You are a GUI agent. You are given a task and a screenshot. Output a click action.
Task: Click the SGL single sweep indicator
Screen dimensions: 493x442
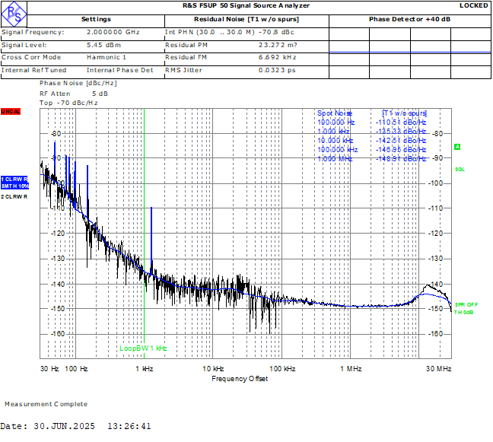click(x=460, y=170)
